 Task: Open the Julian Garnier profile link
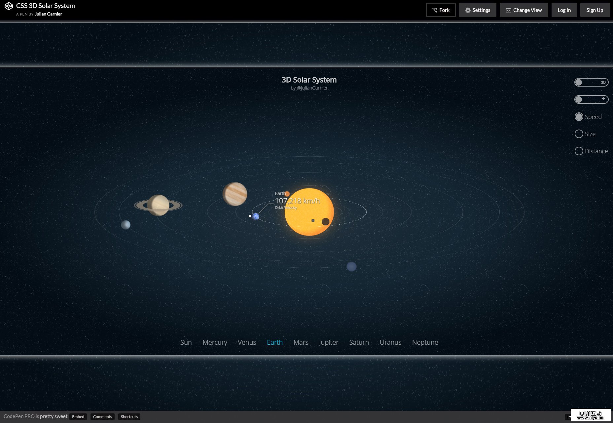point(49,14)
